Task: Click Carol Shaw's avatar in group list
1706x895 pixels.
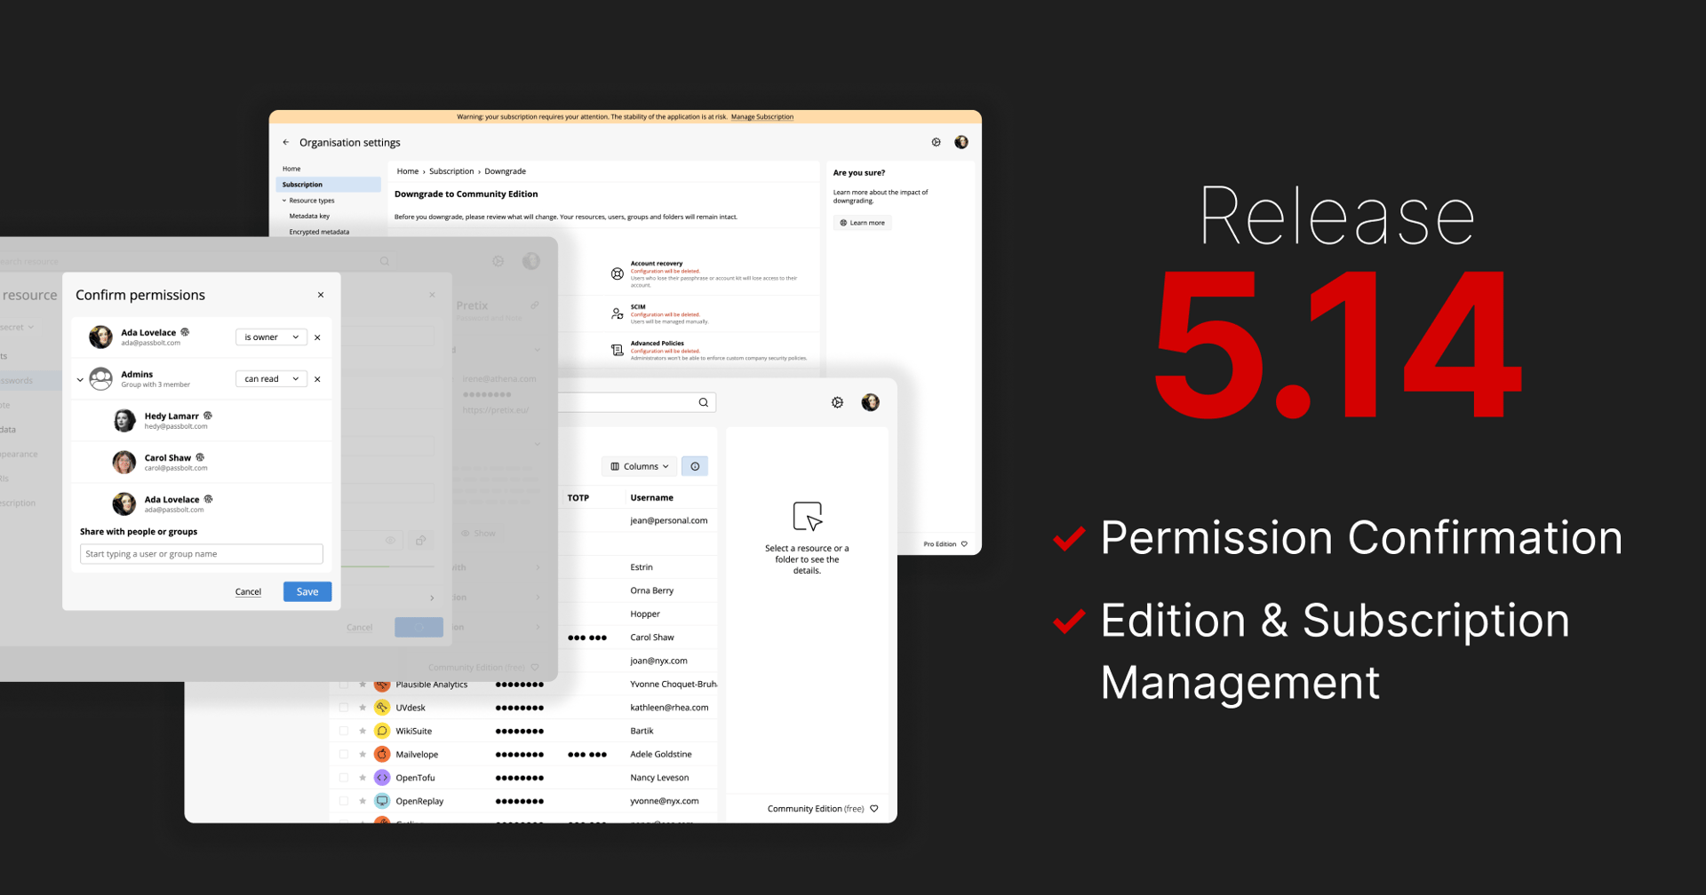Action: pos(124,463)
